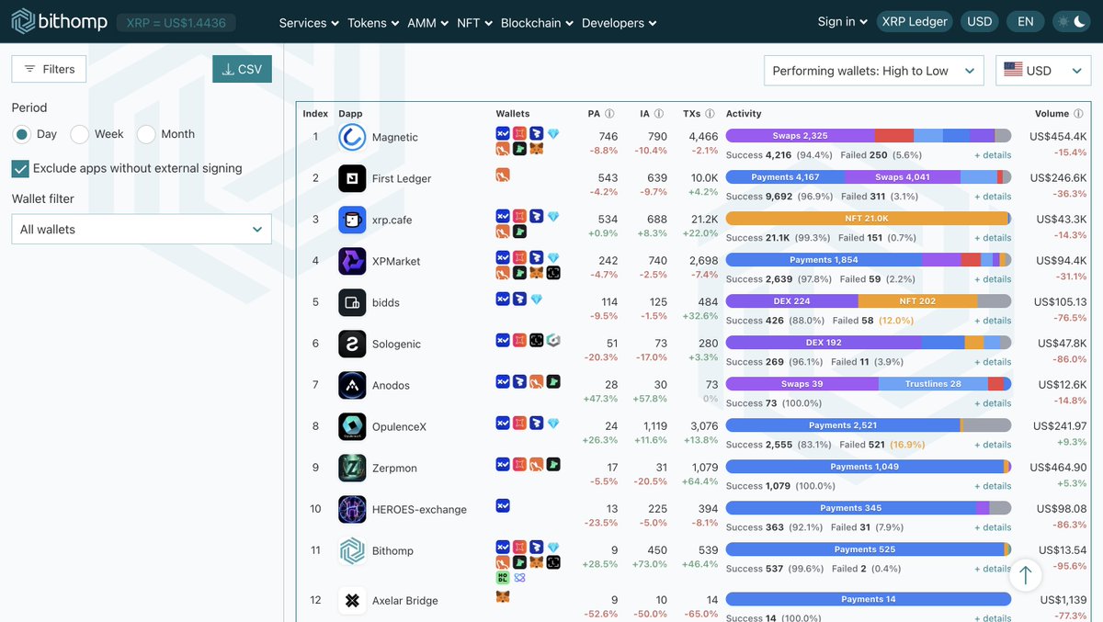Click the XRP Ledger network button

point(915,21)
